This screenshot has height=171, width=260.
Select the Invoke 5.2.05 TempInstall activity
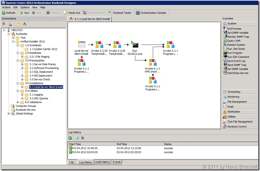(99, 44)
